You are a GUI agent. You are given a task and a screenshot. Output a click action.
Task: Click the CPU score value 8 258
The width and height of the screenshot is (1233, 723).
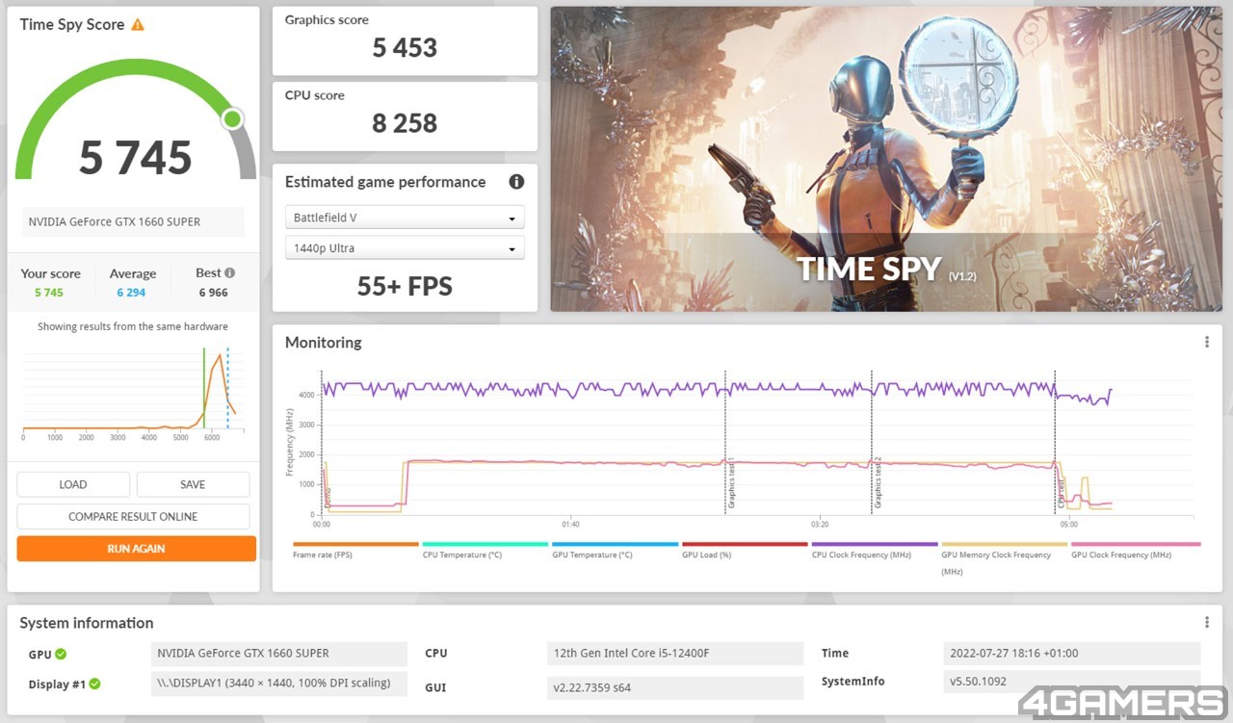click(x=405, y=123)
